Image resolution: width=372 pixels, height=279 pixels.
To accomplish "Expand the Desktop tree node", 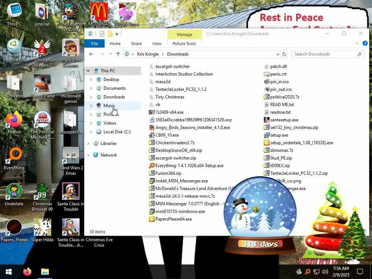I will click(91, 80).
